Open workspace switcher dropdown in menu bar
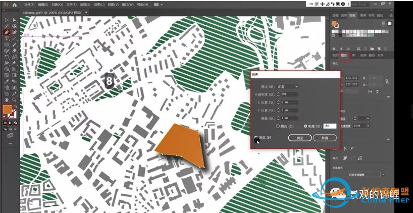This screenshot has height=213, width=413. point(158,5)
